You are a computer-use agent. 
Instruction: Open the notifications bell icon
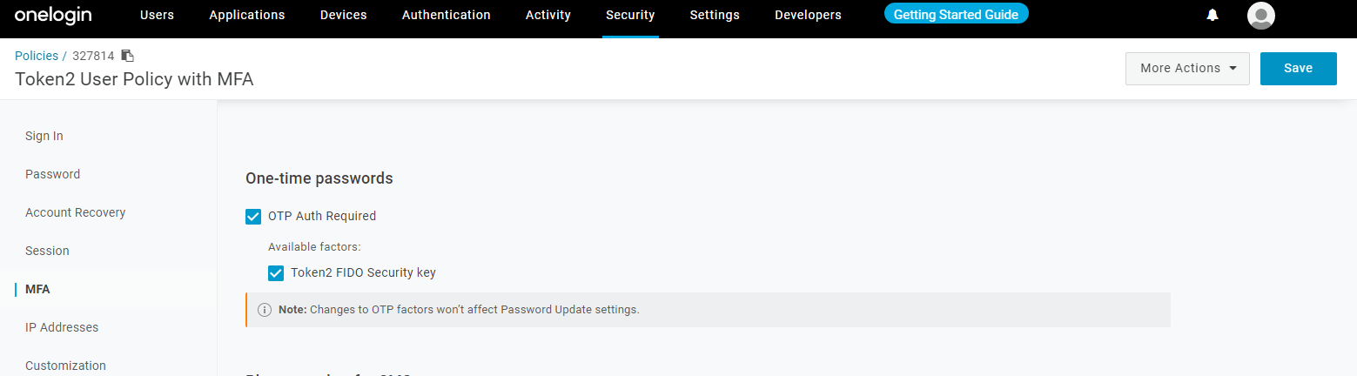[x=1213, y=15]
